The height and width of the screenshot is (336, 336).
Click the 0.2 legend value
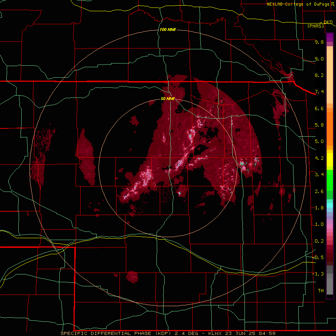(319, 241)
